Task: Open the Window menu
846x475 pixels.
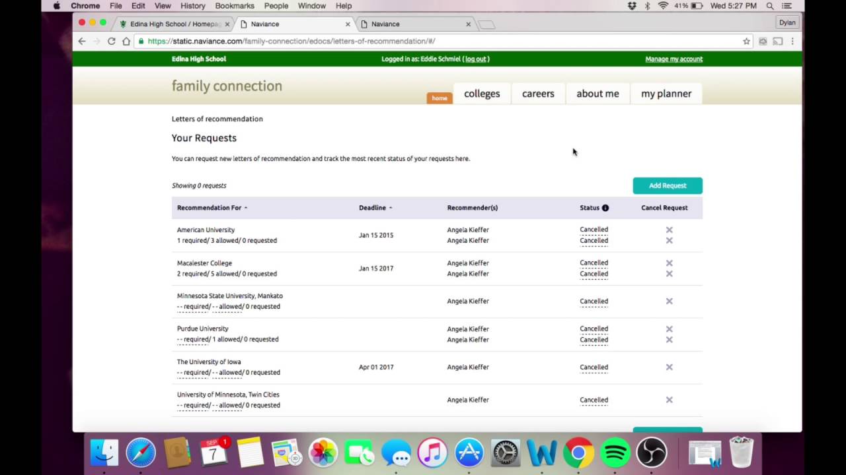Action: 312,6
